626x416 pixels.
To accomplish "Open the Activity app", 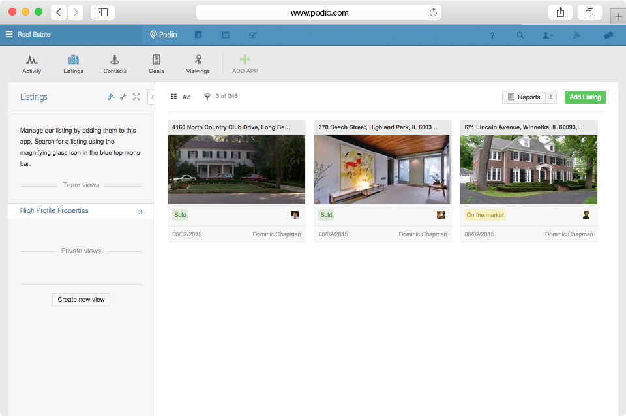I will click(x=31, y=63).
